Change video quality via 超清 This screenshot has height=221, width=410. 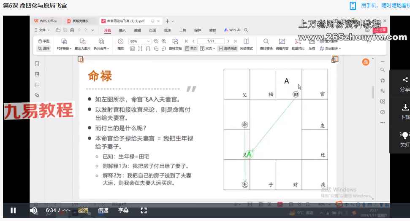83,210
